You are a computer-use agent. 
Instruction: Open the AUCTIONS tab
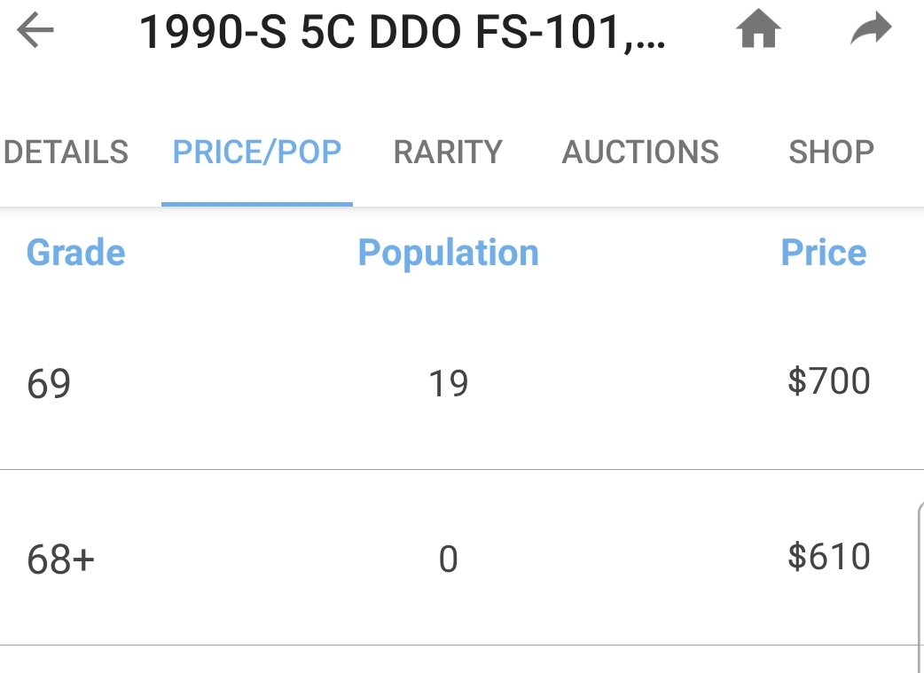pyautogui.click(x=640, y=152)
